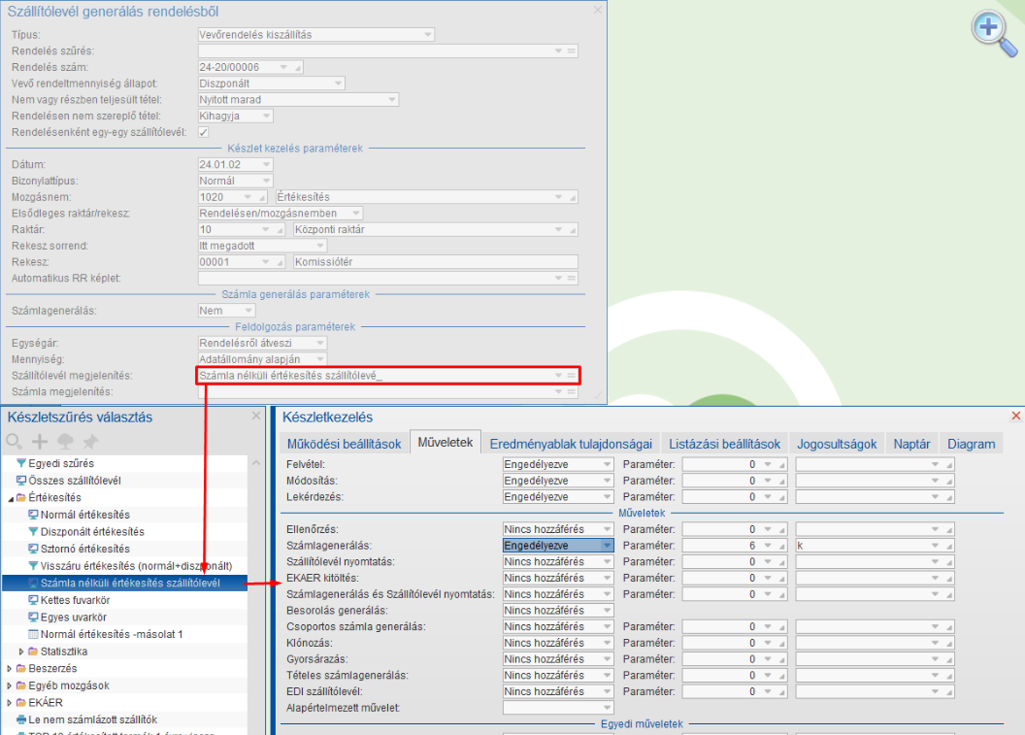This screenshot has width=1025, height=735.
Task: Expand the Beszerzés folder
Action: point(10,669)
